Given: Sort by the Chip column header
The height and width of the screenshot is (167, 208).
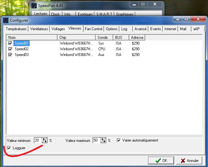Looking at the screenshot, I should point(78,38).
